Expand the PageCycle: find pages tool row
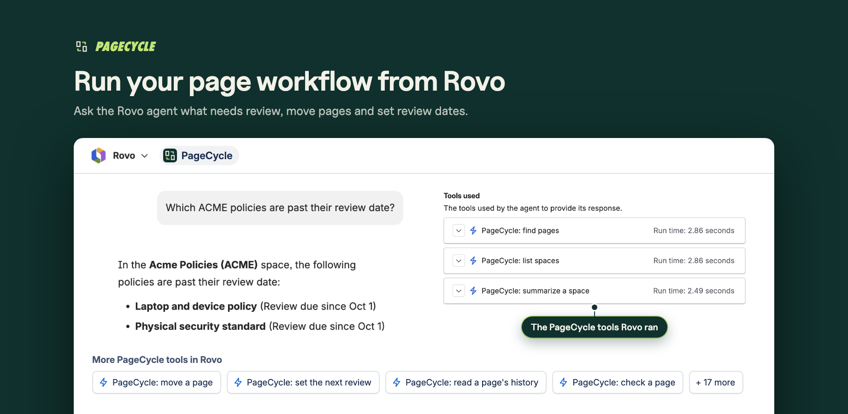The height and width of the screenshot is (414, 848). 459,230
